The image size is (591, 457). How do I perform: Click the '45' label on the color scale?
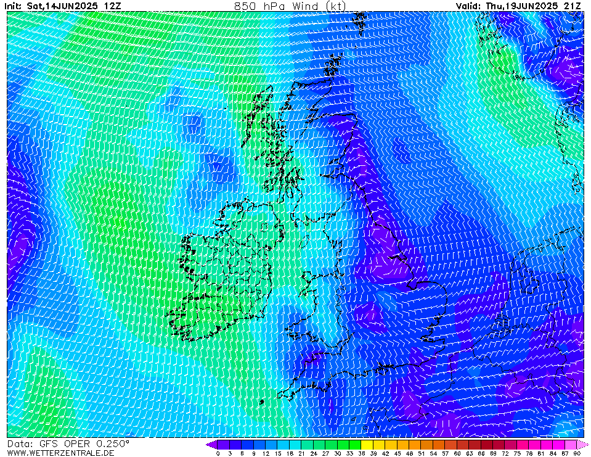[x=397, y=453]
